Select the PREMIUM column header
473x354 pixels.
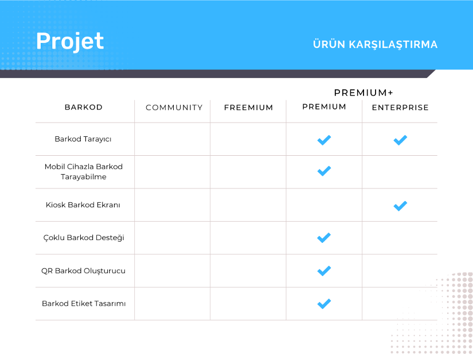tap(325, 107)
